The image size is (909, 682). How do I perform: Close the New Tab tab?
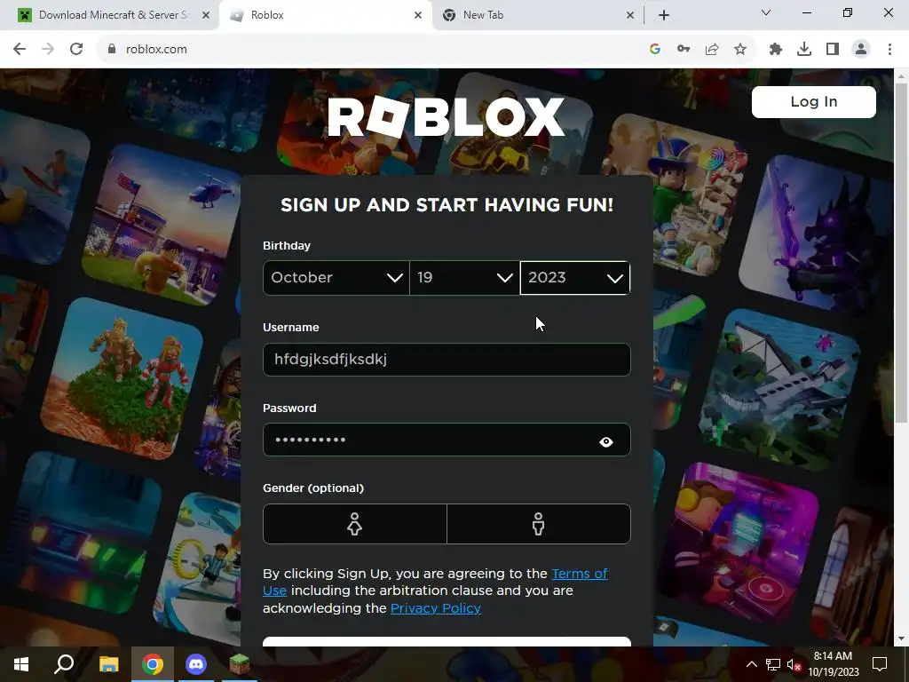(631, 15)
